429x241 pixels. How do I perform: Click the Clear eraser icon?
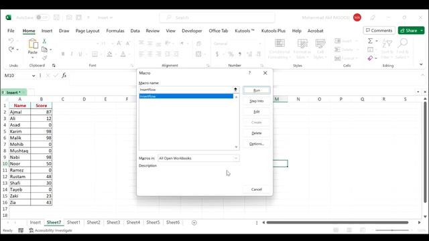(x=370, y=58)
